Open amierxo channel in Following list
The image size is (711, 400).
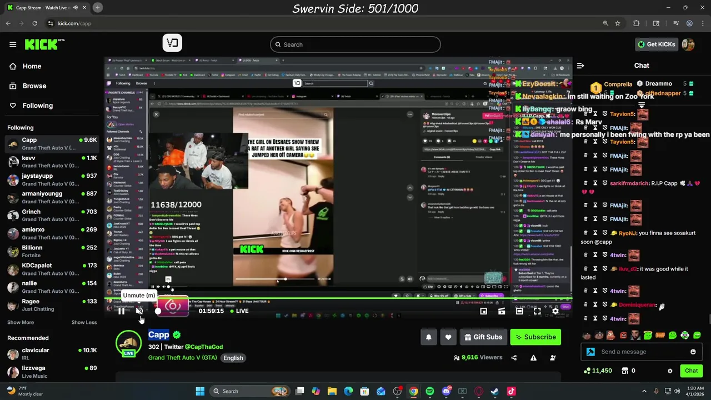tap(52, 233)
